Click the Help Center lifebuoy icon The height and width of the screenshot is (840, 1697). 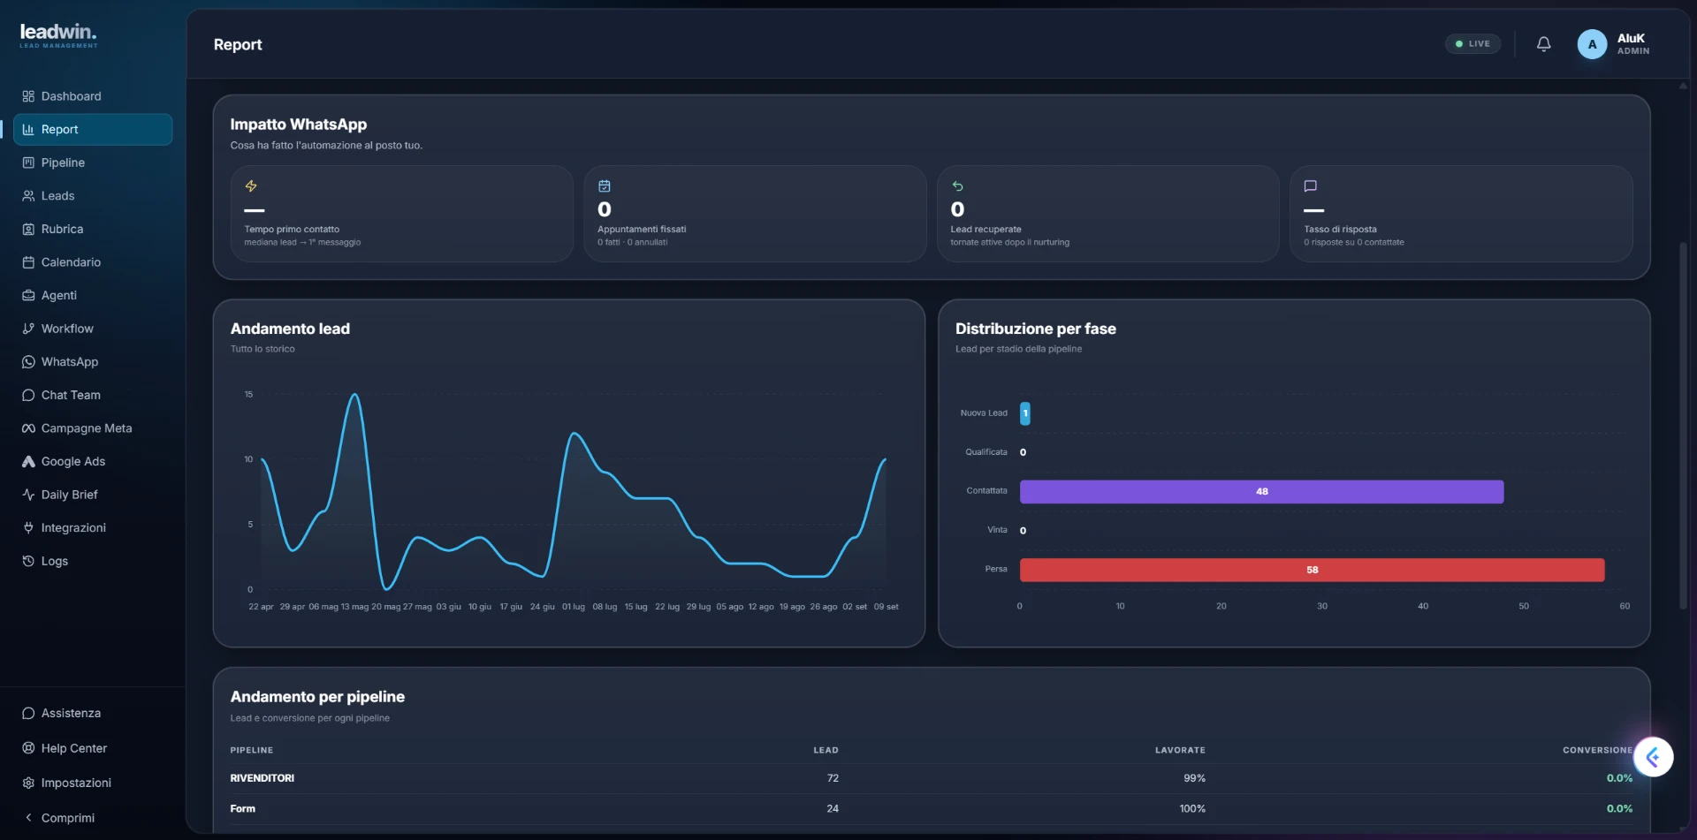28,748
